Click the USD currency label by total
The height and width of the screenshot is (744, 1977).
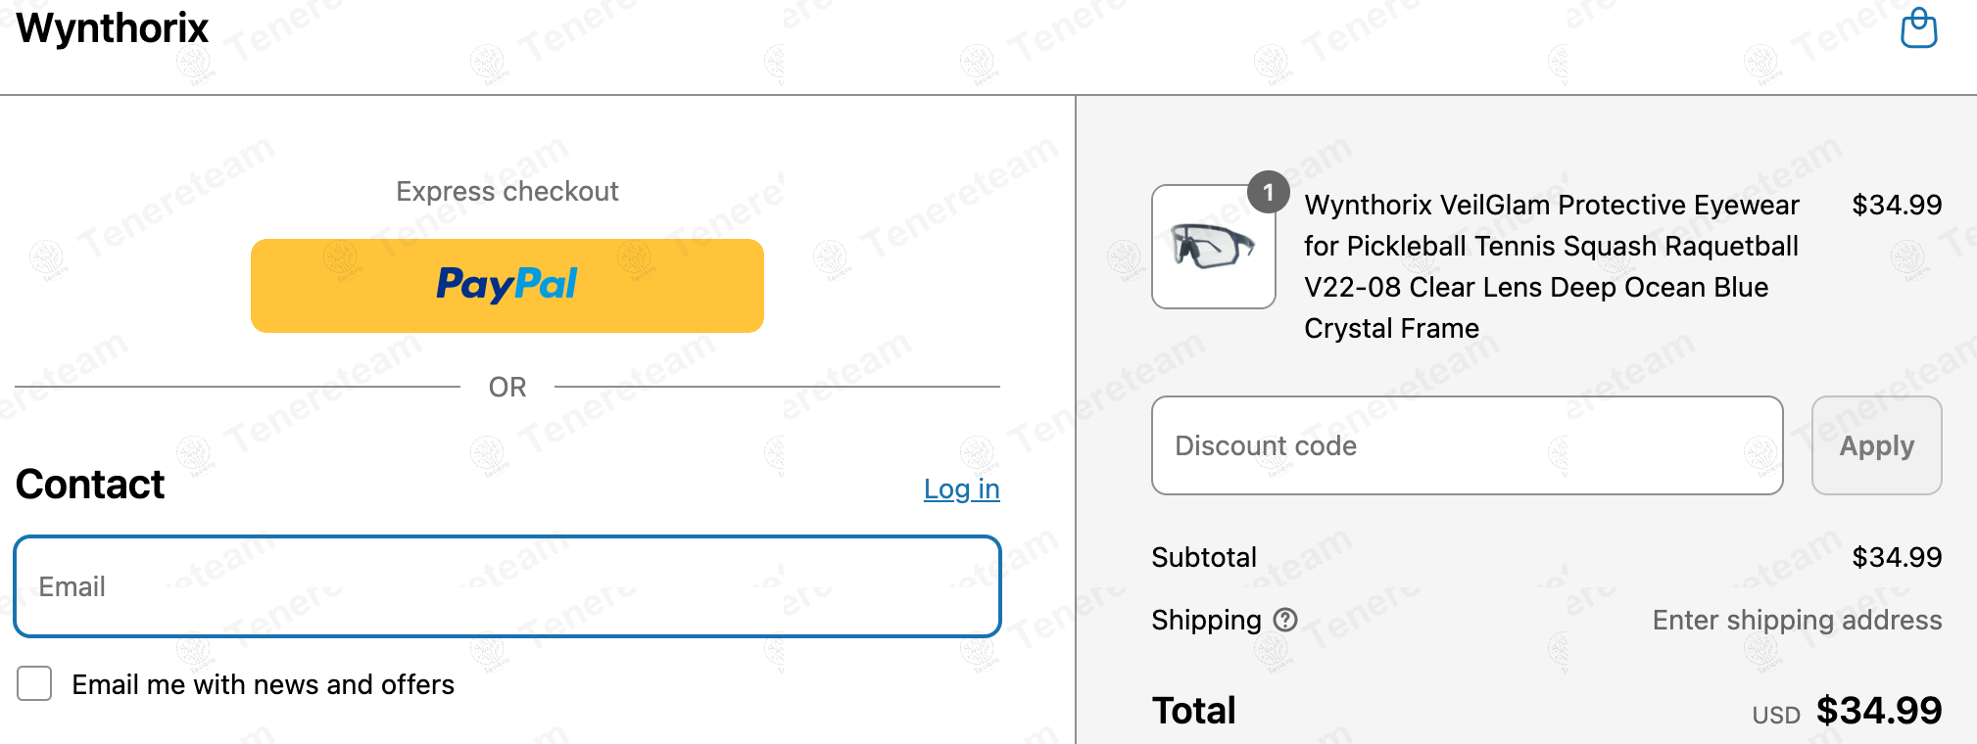point(1776,716)
